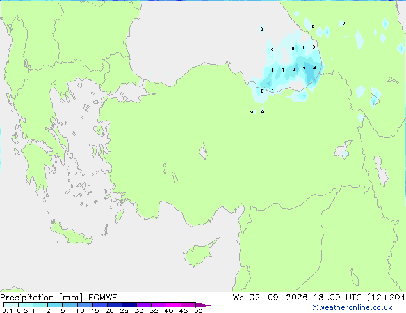Select the 35–40 mm purple legend swatch
Viewport: 406px width, 313px height.
coord(159,305)
